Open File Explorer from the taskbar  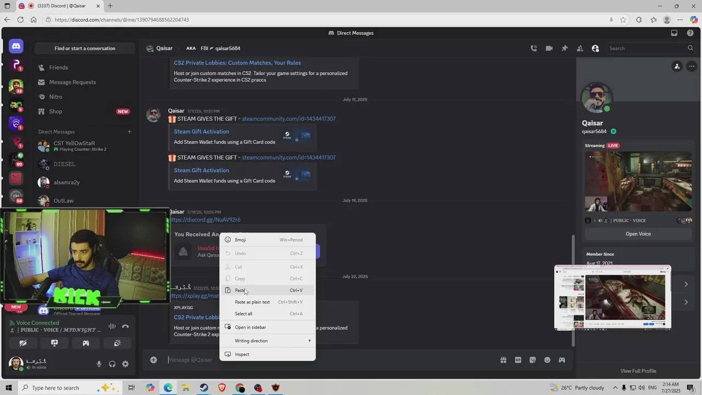(185, 388)
